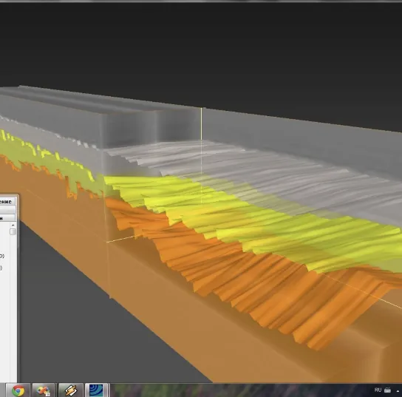This screenshot has width=402, height=397.
Task: Click the scrollbar track below the thumb
Action: (x=13, y=308)
